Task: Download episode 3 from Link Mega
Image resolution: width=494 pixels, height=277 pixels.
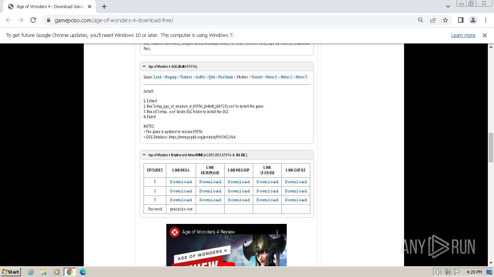Action: pyautogui.click(x=181, y=200)
